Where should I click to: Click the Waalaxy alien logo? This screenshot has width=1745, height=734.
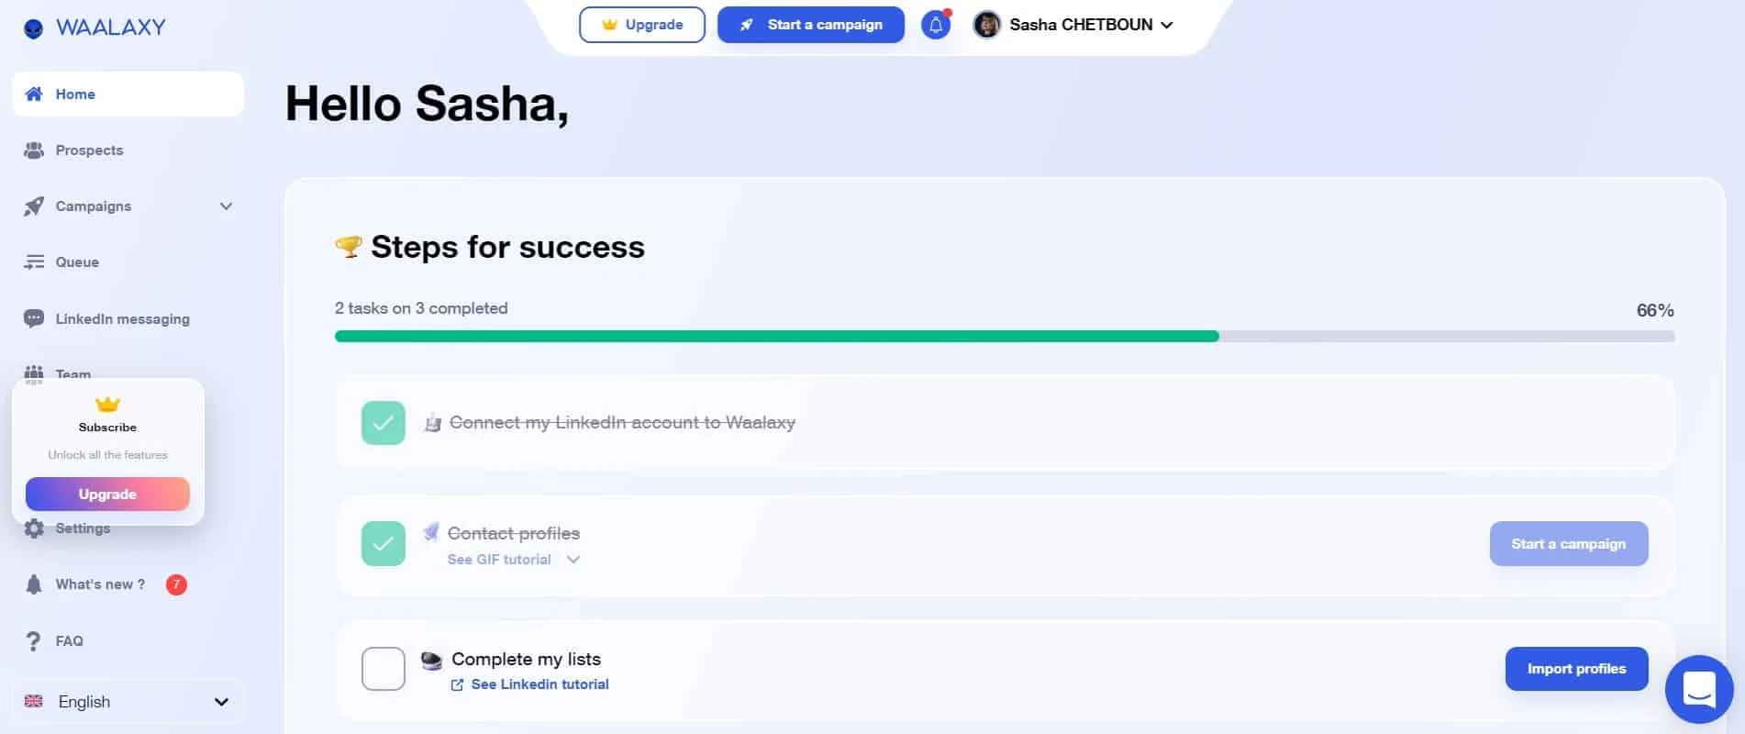[33, 28]
